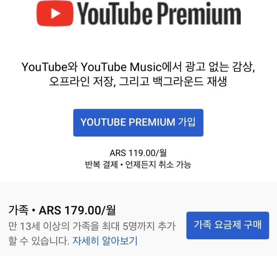The width and height of the screenshot is (277, 256).
Task: Buy the family plan with 가족 요금제 구매
Action: point(227,226)
